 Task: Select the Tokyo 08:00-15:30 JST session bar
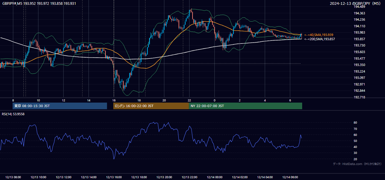click(60, 106)
